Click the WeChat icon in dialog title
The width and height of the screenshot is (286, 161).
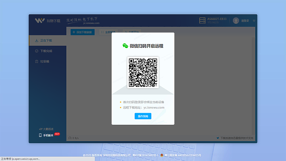pyautogui.click(x=125, y=46)
